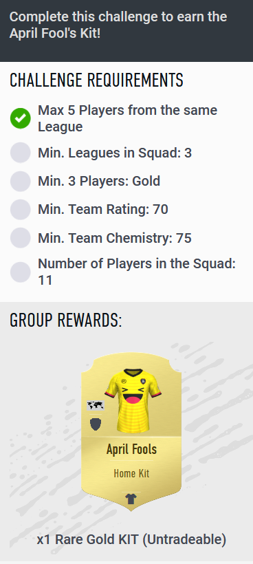Click the circle beside Min. Leagues in Squad

(21, 153)
